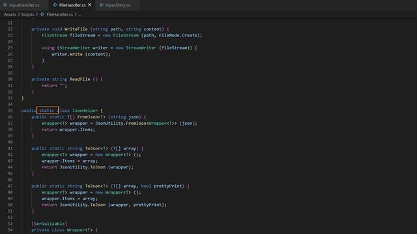Click line number 22 in gutter
This screenshot has height=234, width=417.
pos(10,29)
